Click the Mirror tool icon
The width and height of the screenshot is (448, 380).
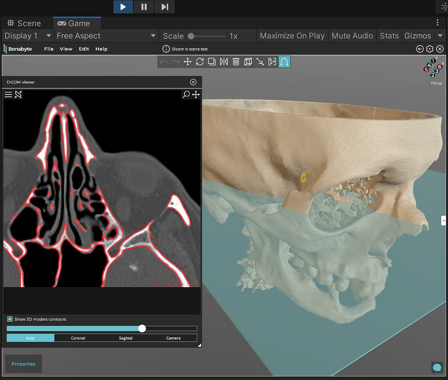(x=224, y=62)
